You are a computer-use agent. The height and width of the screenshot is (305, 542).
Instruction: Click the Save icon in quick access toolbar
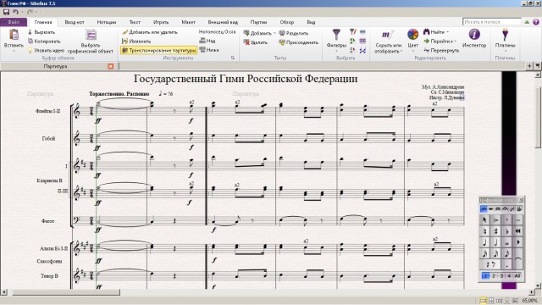(6, 12)
